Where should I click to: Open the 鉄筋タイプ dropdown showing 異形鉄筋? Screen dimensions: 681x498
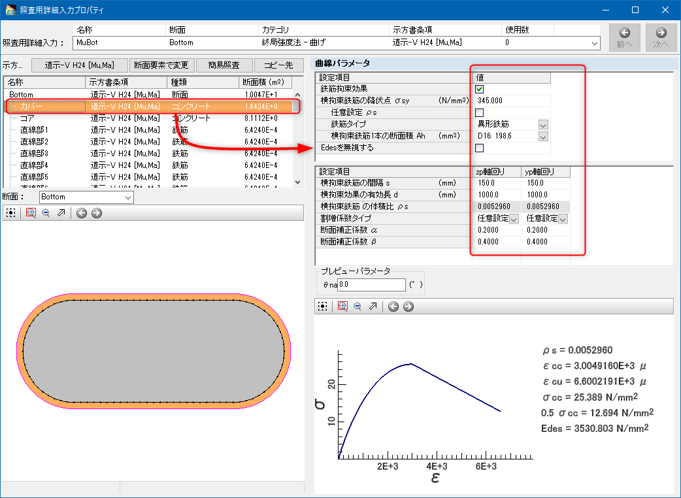point(543,124)
